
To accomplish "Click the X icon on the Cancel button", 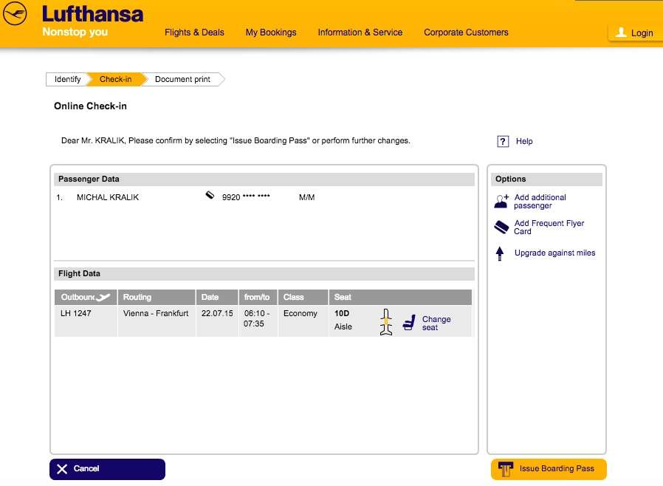I will pyautogui.click(x=62, y=469).
